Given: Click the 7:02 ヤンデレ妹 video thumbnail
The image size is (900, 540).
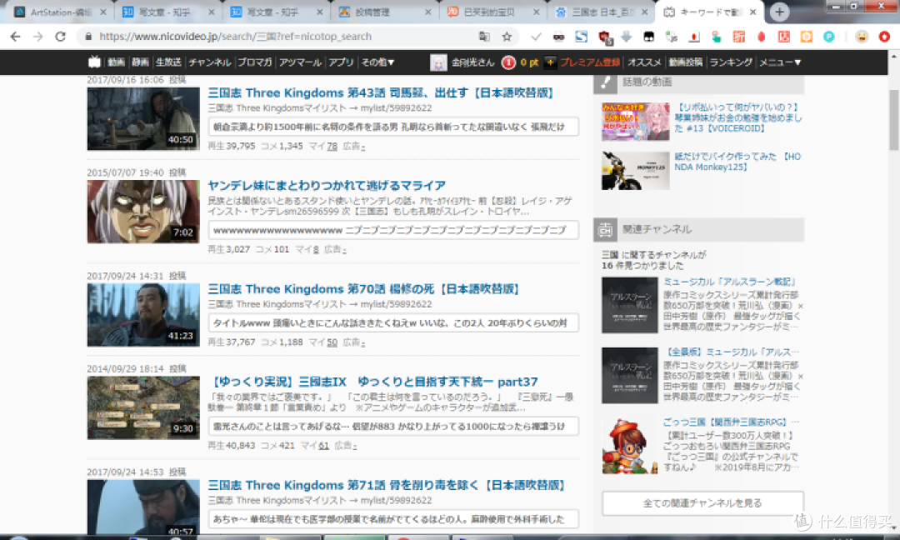Looking at the screenshot, I should pos(143,212).
